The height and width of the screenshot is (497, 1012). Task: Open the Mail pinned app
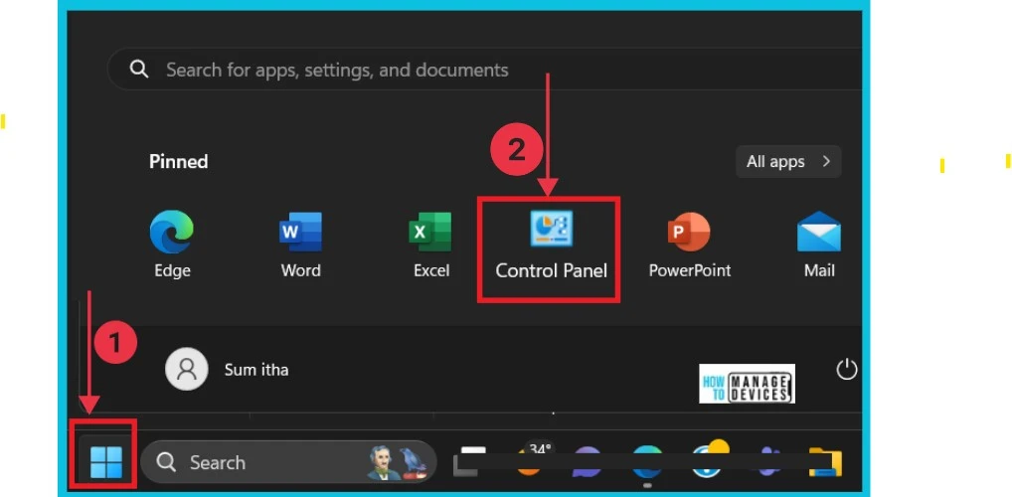tap(819, 245)
